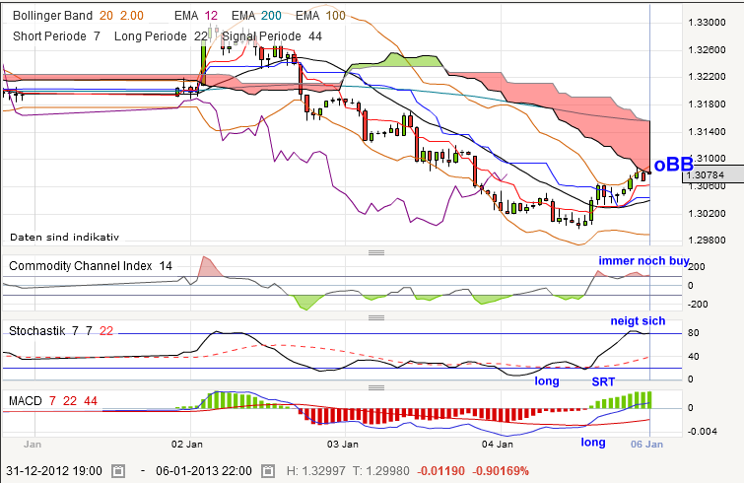Click the 02 Jan date axis label
The width and height of the screenshot is (744, 483).
(187, 445)
